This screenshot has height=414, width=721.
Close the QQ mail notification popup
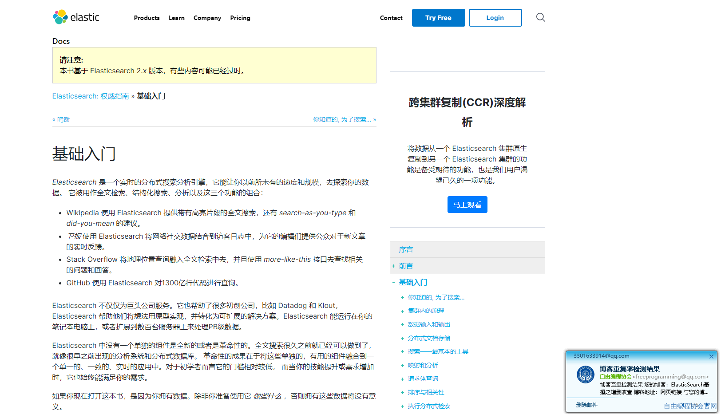711,356
